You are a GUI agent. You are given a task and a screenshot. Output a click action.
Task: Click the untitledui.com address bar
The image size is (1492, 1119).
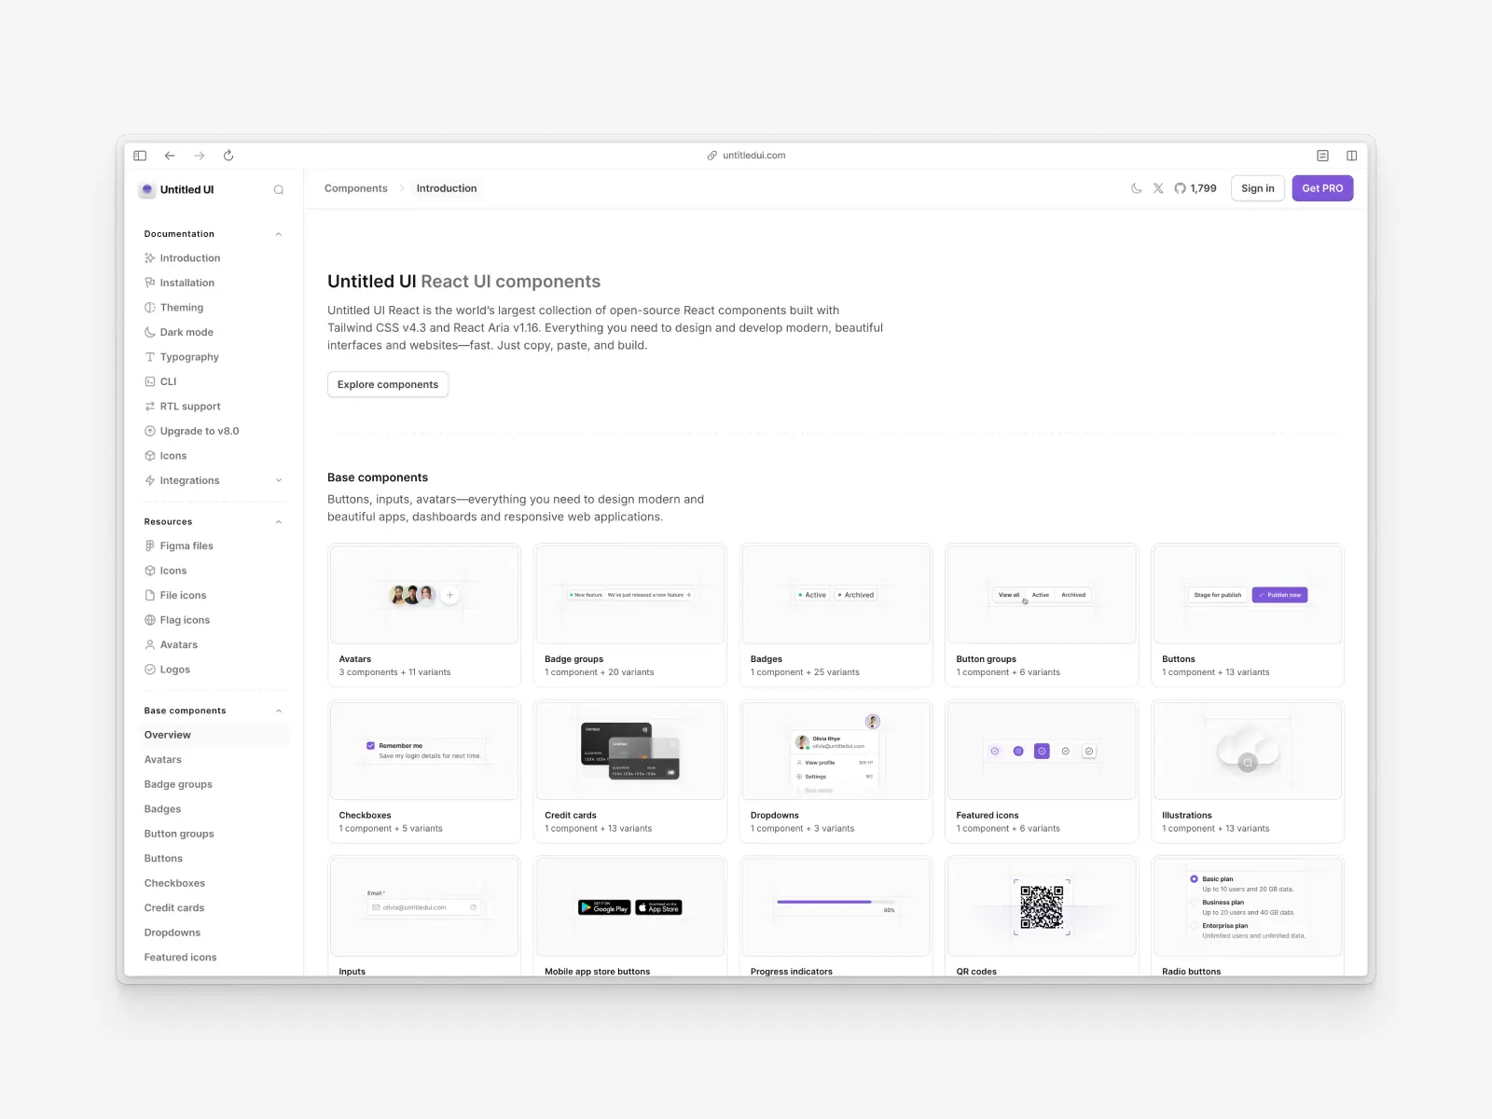746,156
